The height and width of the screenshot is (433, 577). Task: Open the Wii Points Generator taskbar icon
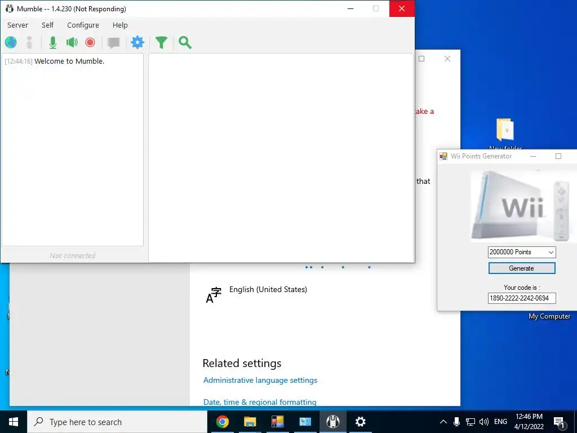tap(277, 422)
